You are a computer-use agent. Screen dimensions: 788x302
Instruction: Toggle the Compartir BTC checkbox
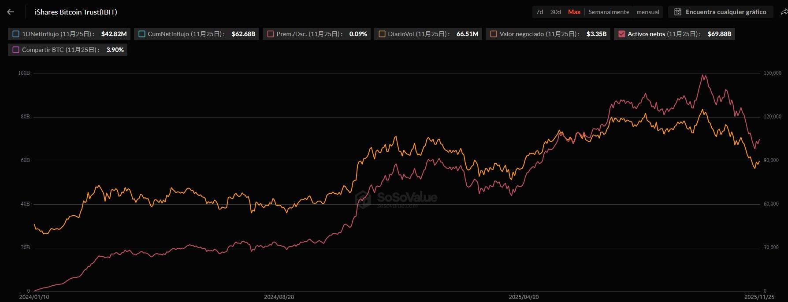pos(16,50)
